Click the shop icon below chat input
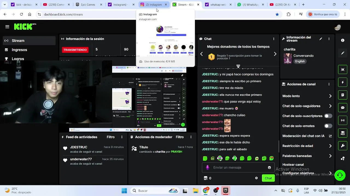This screenshot has width=350, height=196. [206, 178]
